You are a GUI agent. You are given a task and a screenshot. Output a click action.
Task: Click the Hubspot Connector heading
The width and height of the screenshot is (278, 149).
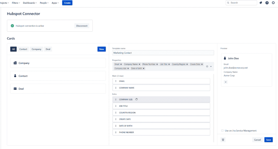tap(24, 14)
